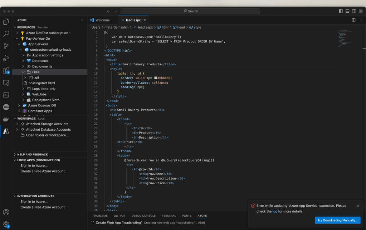Open the Search view in activity bar
Image resolution: width=366 pixels, height=230 pixels.
pyautogui.click(x=6, y=34)
